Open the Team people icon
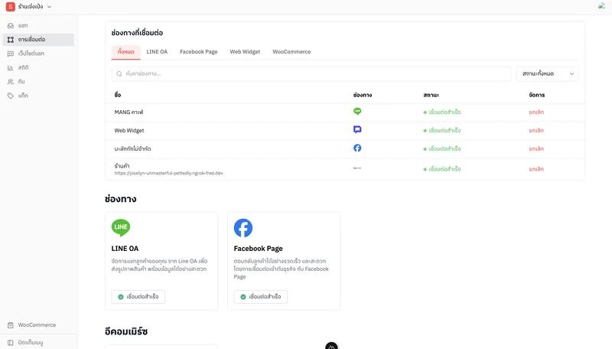This screenshot has width=612, height=349. coord(11,82)
